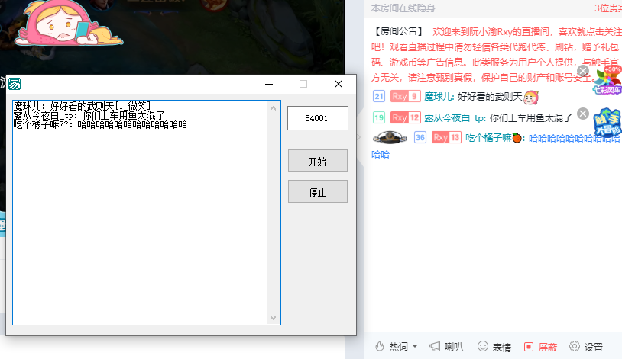Click the username 吃个橘子嘛 in chat

click(488, 138)
